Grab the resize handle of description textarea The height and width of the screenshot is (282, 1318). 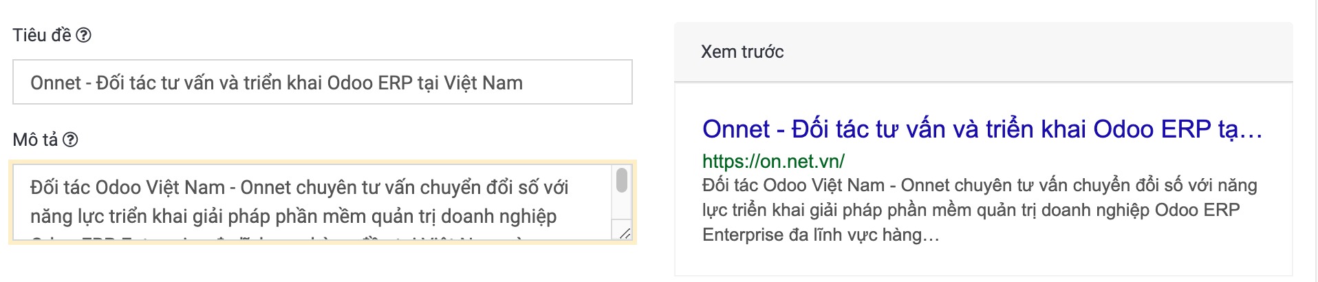point(625,234)
